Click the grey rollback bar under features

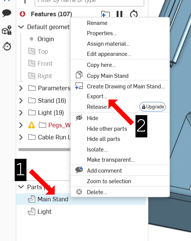tap(45, 150)
